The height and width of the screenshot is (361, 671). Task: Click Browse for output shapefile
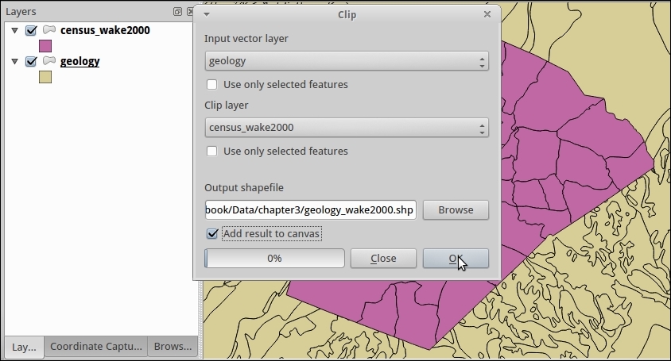click(456, 209)
